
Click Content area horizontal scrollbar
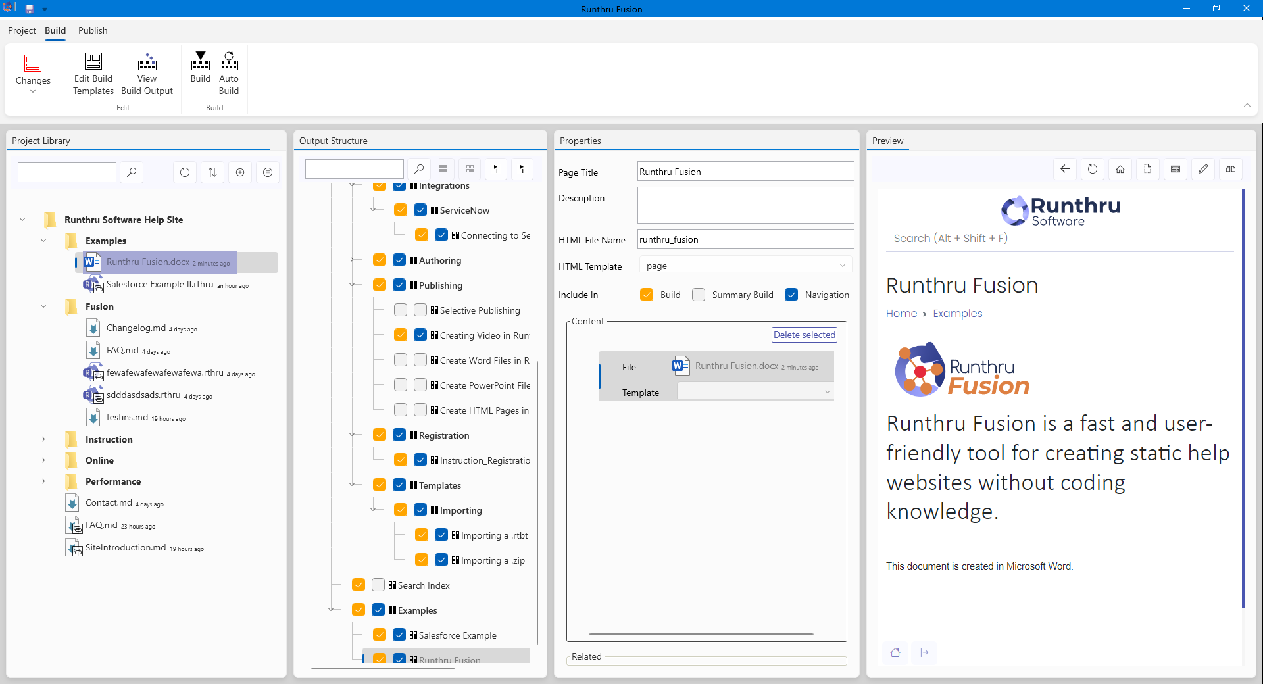(701, 634)
